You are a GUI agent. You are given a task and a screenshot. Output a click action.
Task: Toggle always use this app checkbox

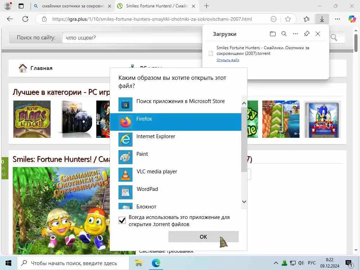122,220
